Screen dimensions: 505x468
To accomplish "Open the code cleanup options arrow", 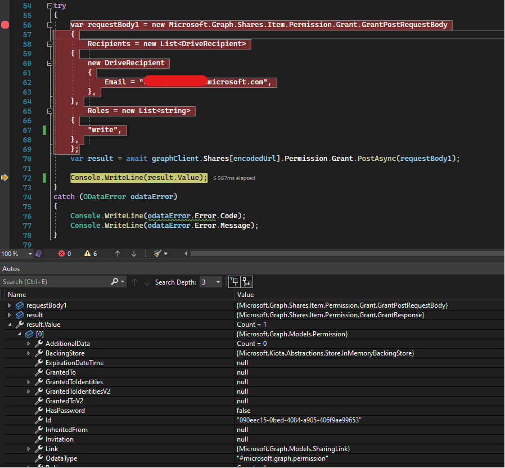I will 165,253.
